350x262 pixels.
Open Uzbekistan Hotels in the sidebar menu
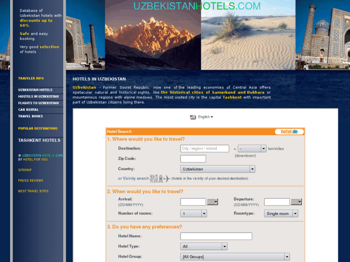coord(35,90)
